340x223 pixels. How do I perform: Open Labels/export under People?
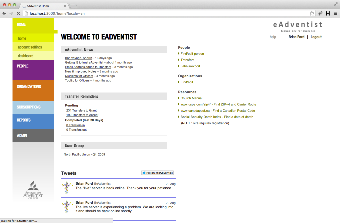pyautogui.click(x=190, y=66)
